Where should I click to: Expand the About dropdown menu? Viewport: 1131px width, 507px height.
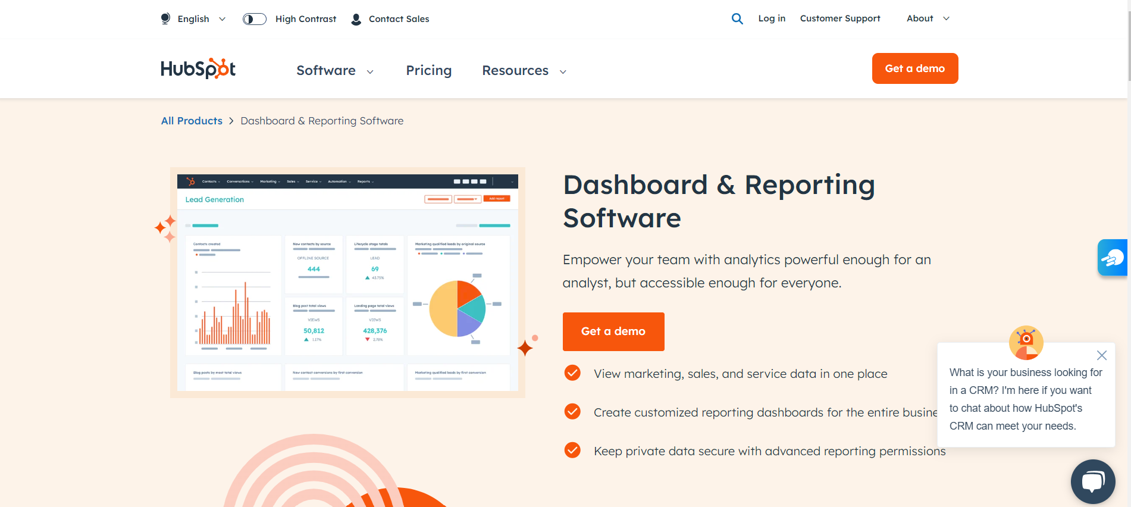(x=928, y=18)
